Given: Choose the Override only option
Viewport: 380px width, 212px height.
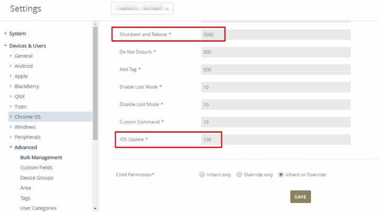Looking at the screenshot, I should click(x=239, y=175).
